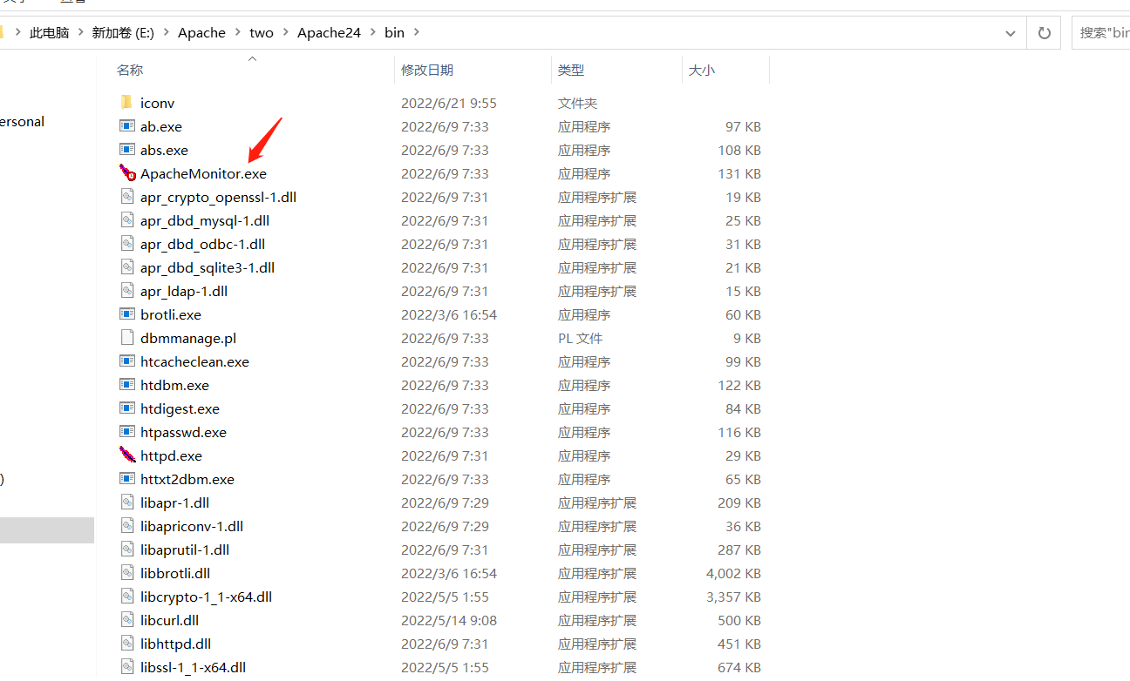Select the brotli.exe application icon
1130x681 pixels.
tap(127, 314)
